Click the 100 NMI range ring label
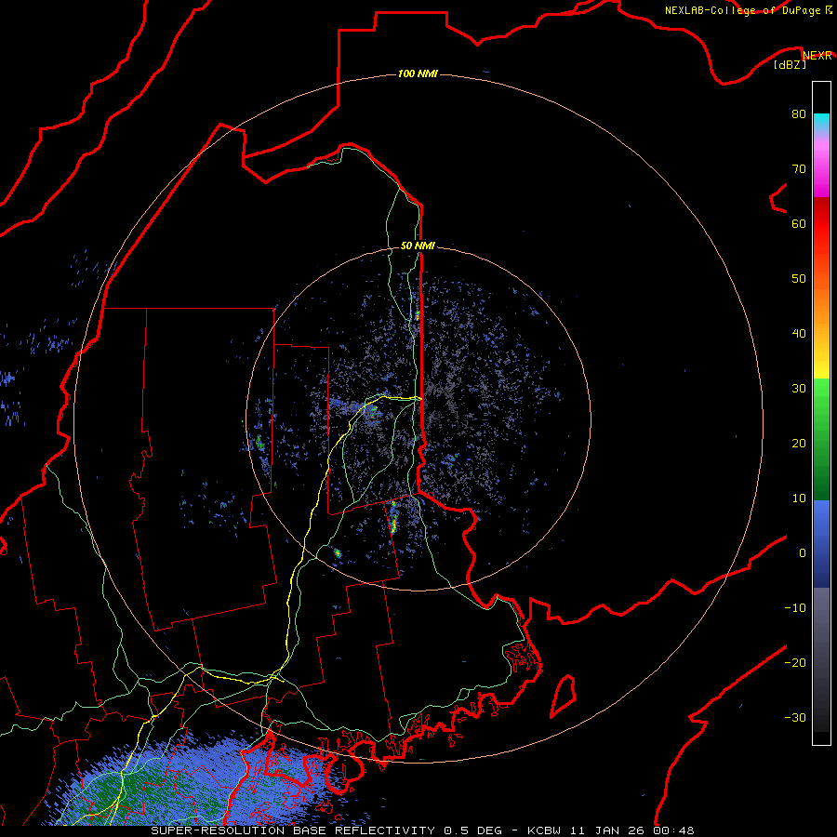This screenshot has height=837, width=837. click(418, 73)
